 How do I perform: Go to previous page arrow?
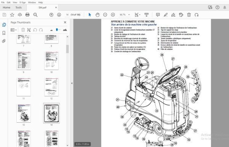51,14
